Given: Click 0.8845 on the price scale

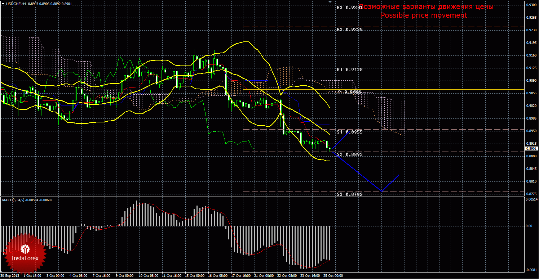Looking at the screenshot, I should [532, 169].
